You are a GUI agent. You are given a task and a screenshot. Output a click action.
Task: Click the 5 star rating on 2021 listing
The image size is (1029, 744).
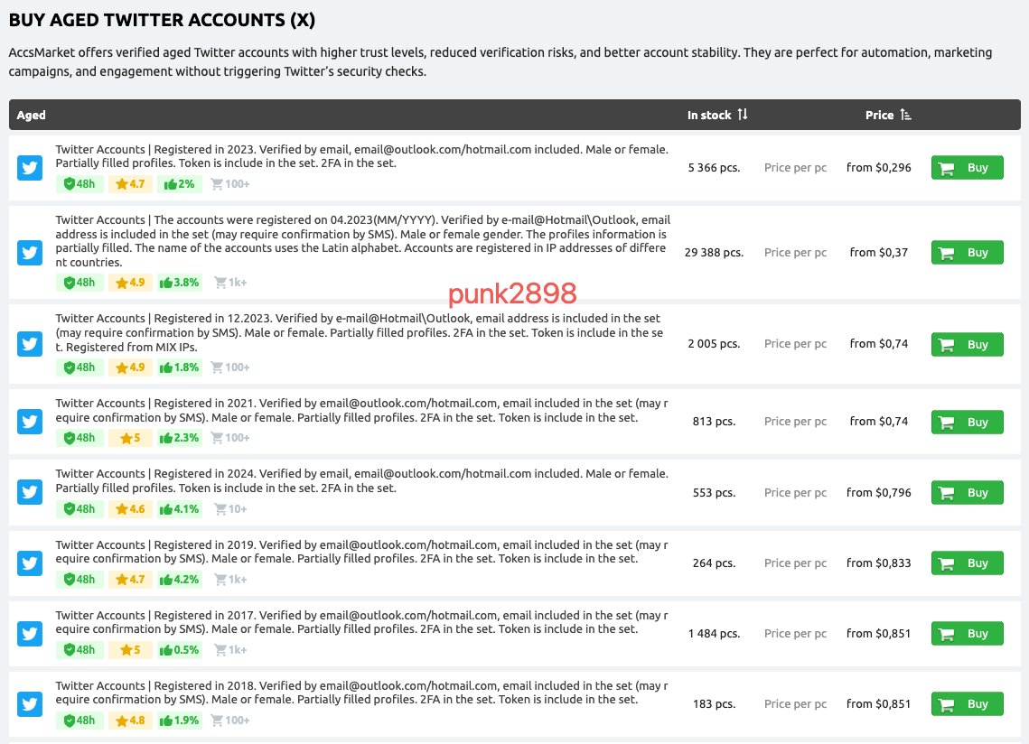point(130,438)
